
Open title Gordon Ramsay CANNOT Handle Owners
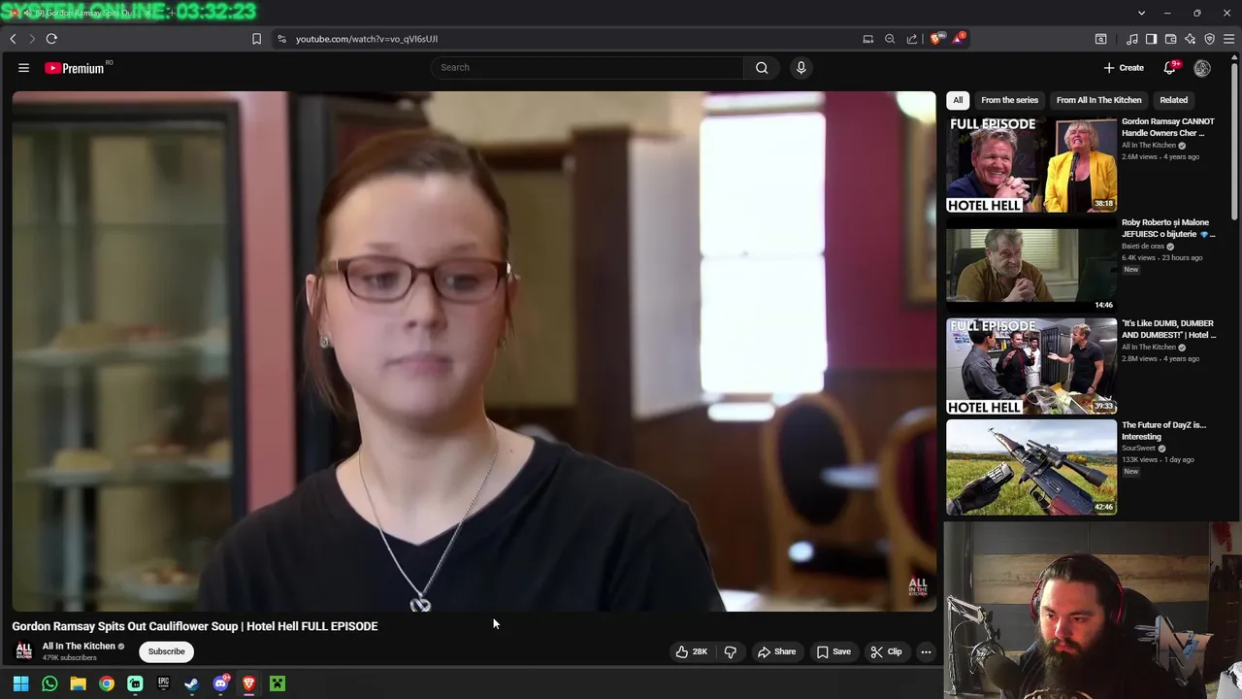click(x=1168, y=127)
